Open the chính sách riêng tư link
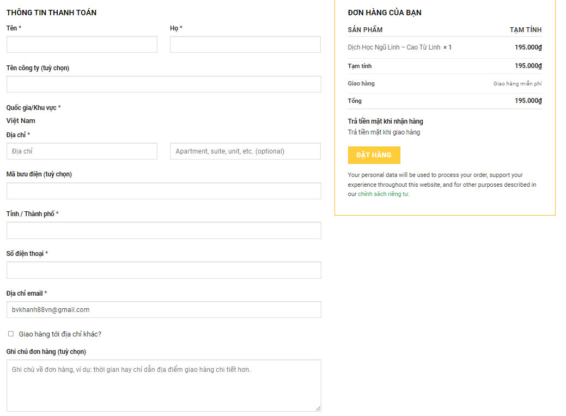Viewport: 566px width, 416px height. point(382,194)
